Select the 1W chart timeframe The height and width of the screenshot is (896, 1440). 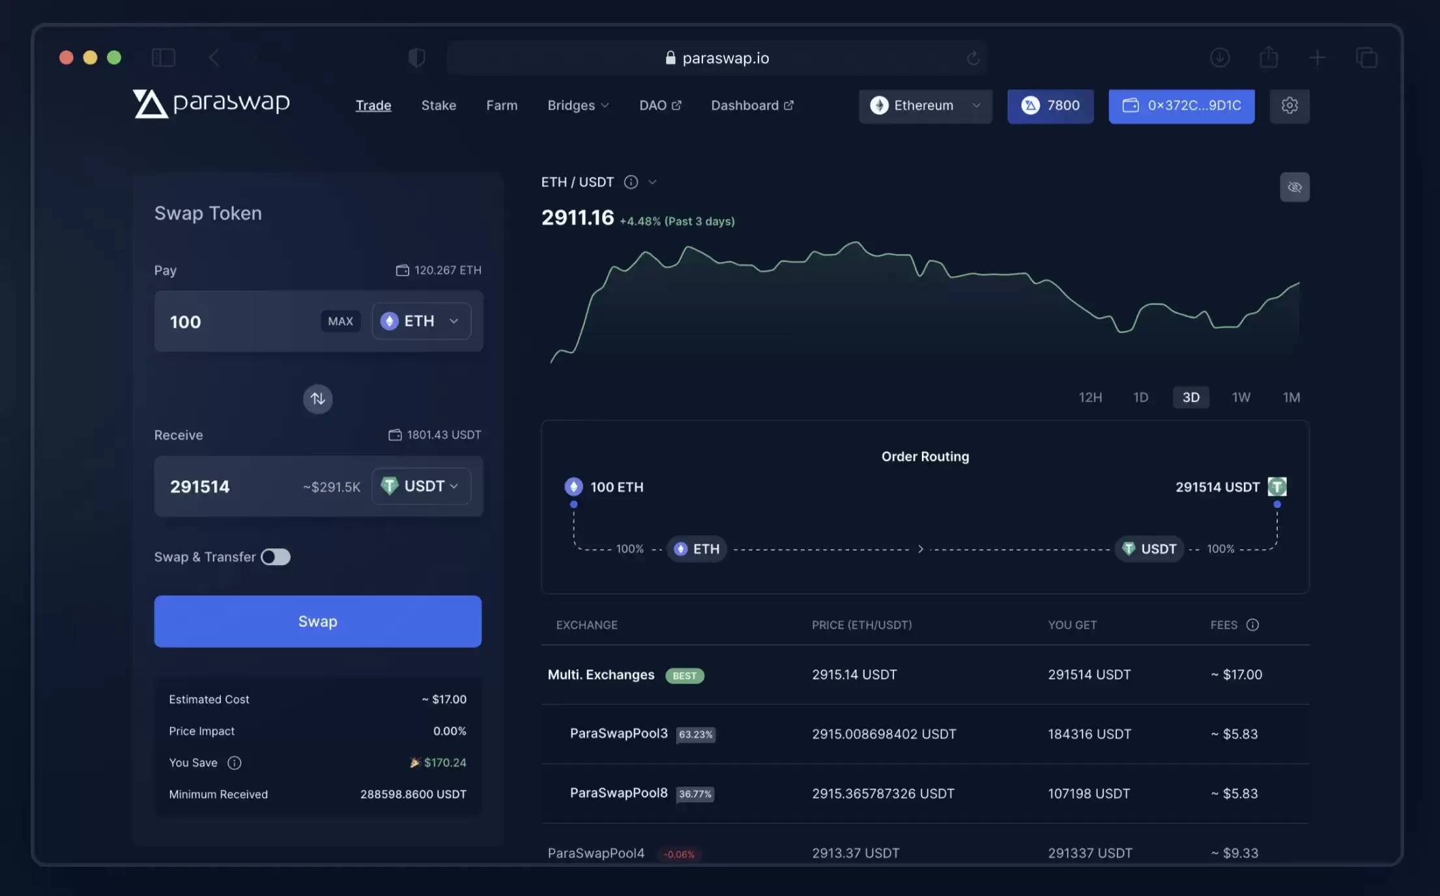[1241, 397]
